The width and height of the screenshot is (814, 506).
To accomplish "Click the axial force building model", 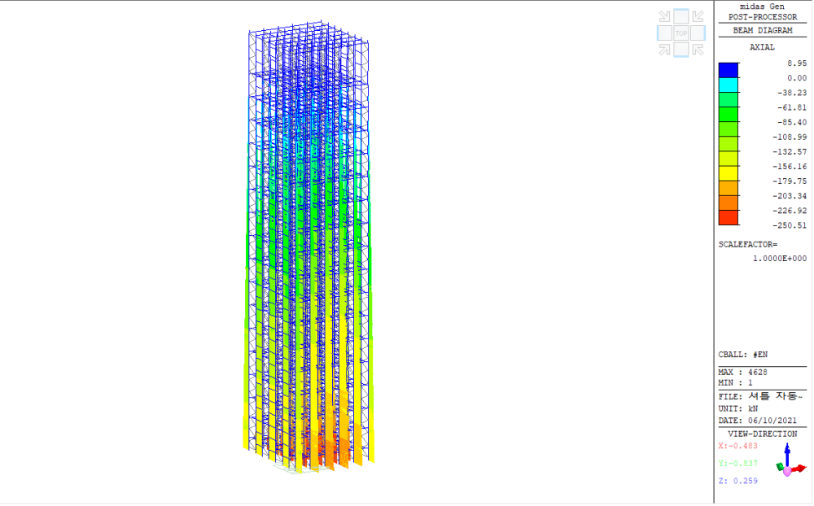I will tap(309, 247).
